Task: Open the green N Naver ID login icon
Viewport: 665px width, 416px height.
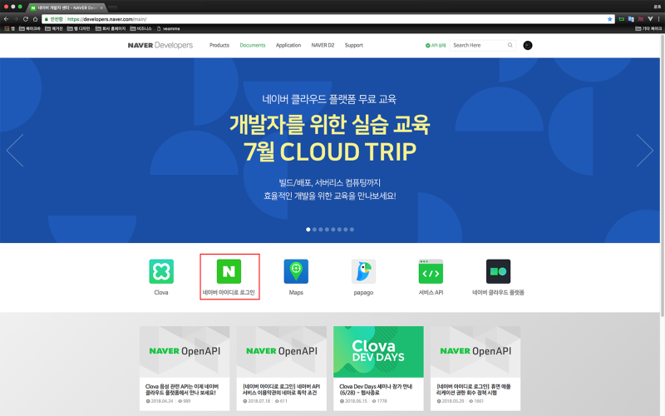Action: [x=229, y=271]
